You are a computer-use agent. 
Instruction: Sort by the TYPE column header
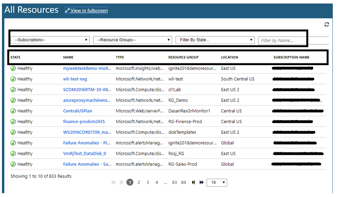coord(120,57)
